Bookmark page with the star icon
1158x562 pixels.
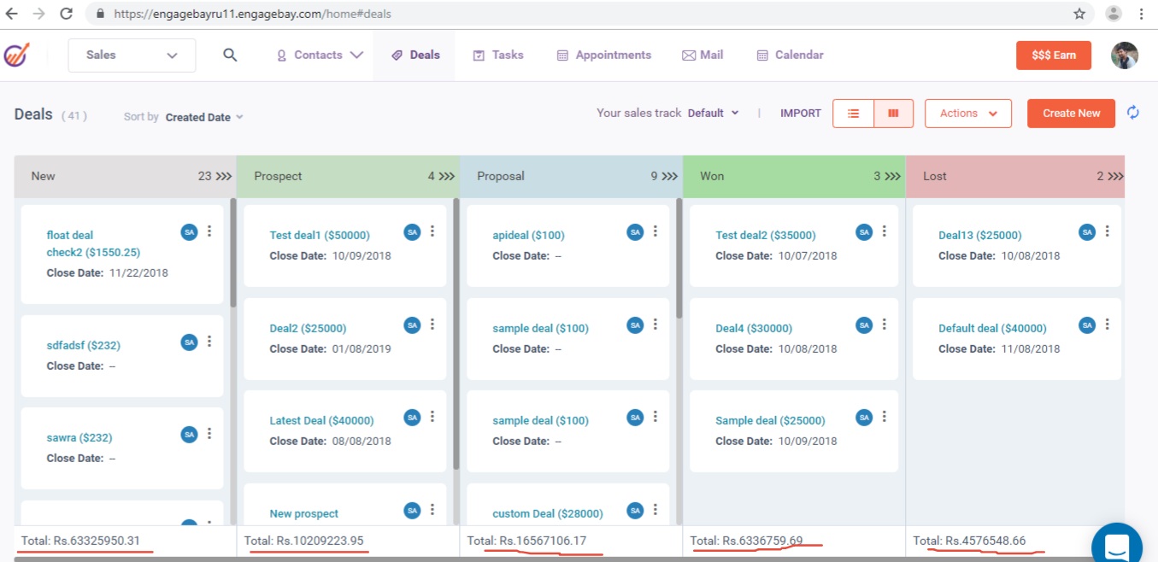point(1079,14)
